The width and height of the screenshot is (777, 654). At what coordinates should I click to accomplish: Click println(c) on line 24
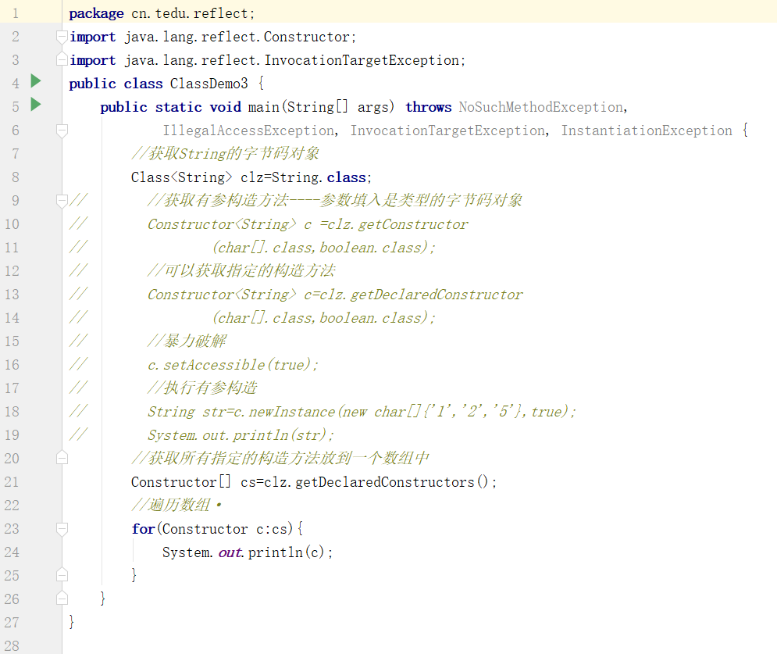[x=287, y=552]
